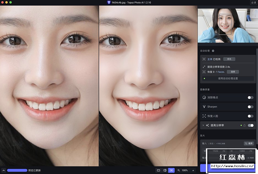The height and width of the screenshot is (174, 258).
Task: Click the preview progress bar
Action: point(17,170)
